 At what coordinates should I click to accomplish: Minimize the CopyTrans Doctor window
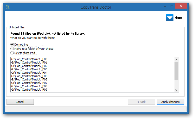click(x=165, y=6)
